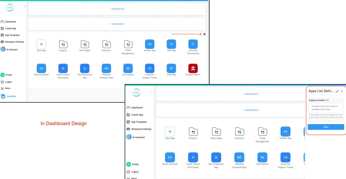Open Item Master app in bottom screenshot
The height and width of the screenshot is (179, 346).
(262, 157)
